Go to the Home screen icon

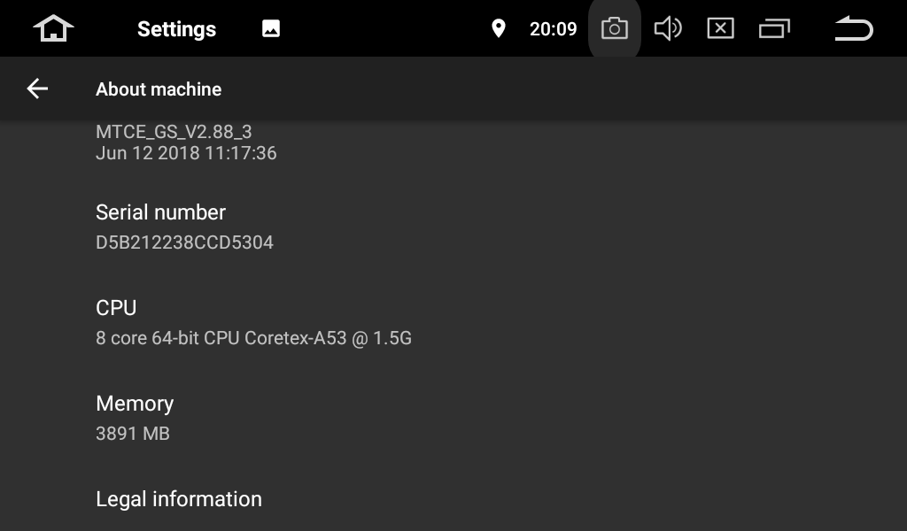click(53, 28)
